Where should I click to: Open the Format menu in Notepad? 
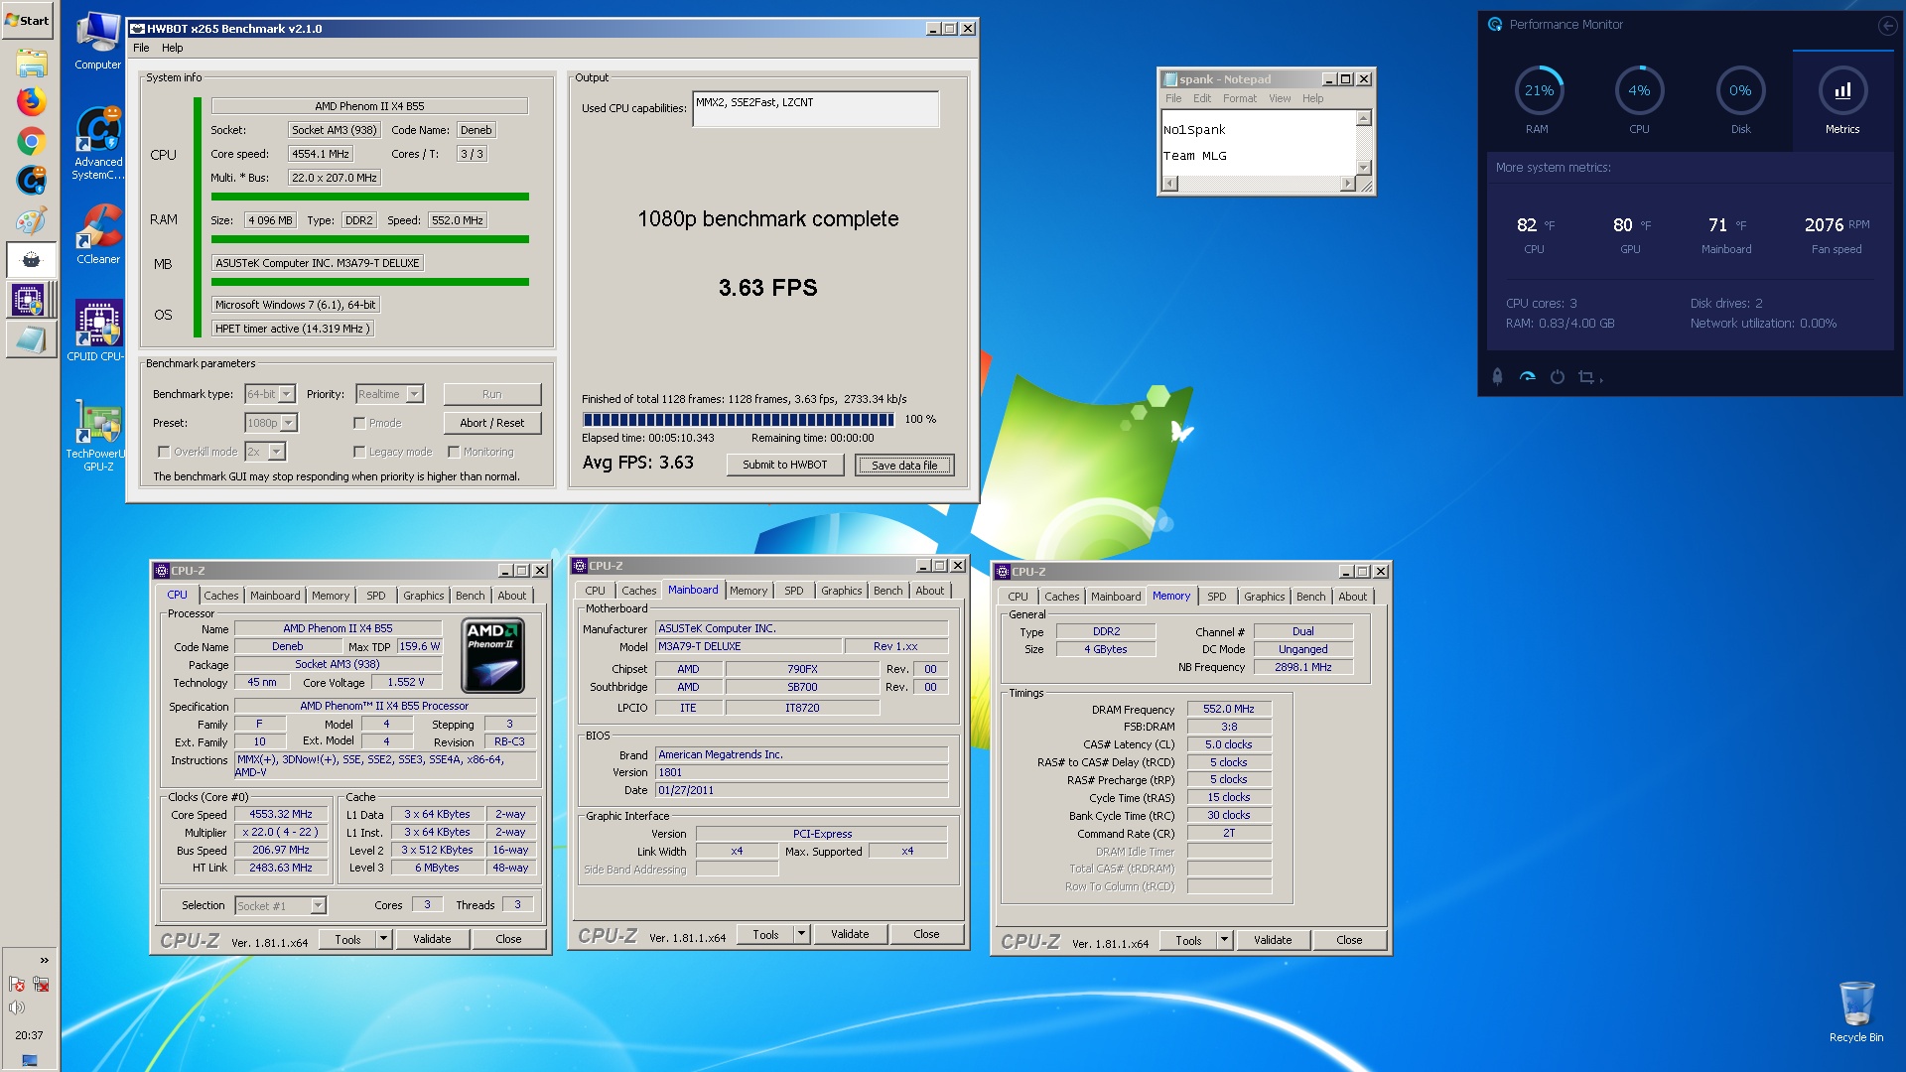pyautogui.click(x=1239, y=98)
